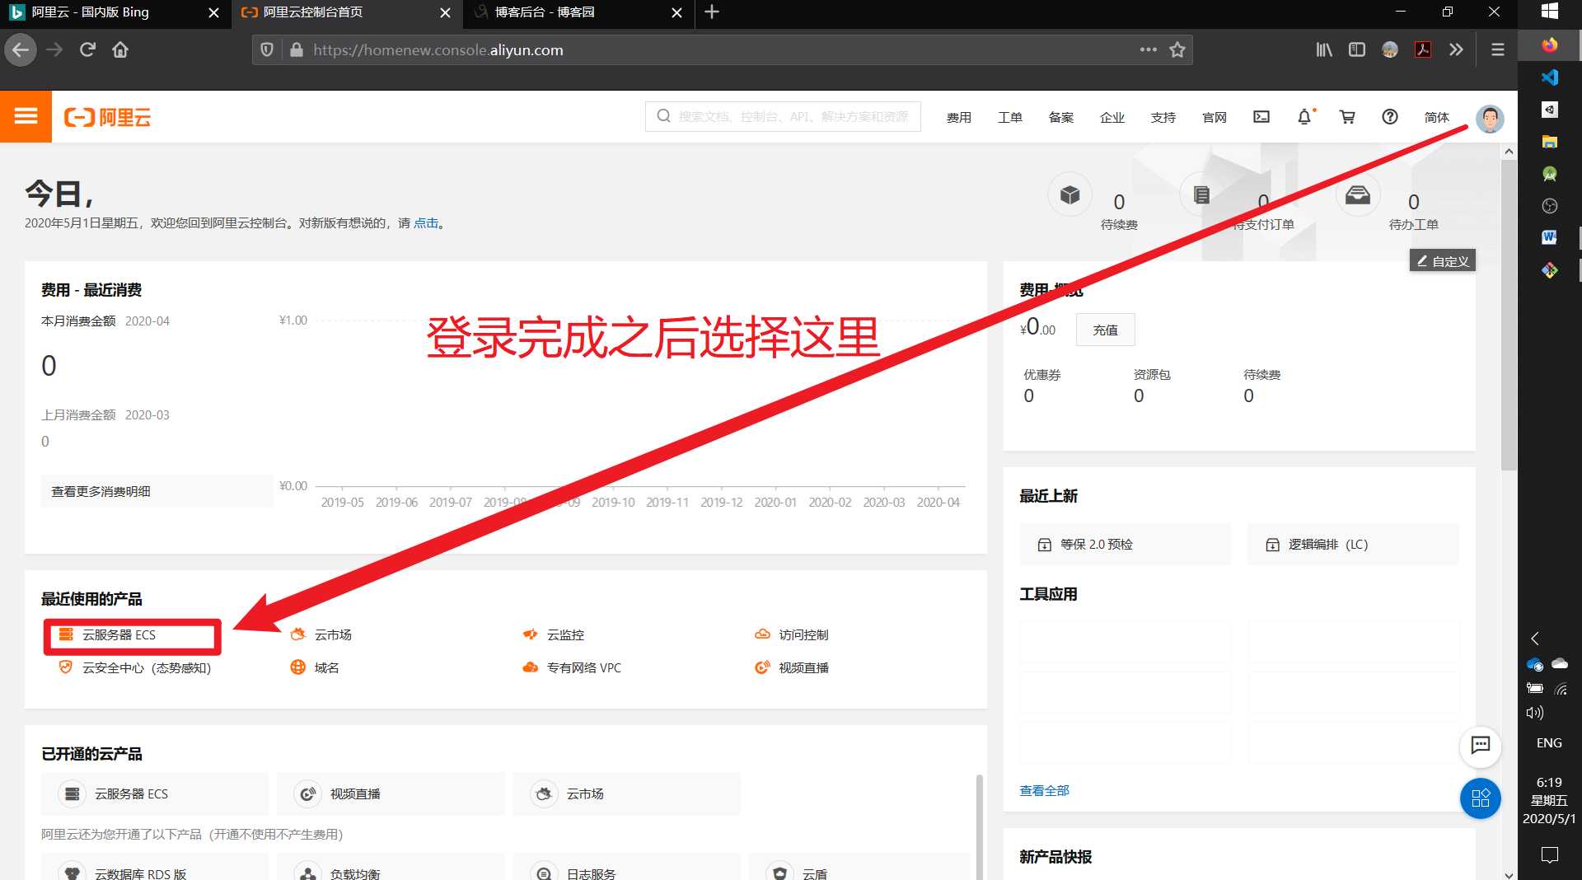Screen dimensions: 1582x880
Task: Focus the console search field
Action: (783, 116)
